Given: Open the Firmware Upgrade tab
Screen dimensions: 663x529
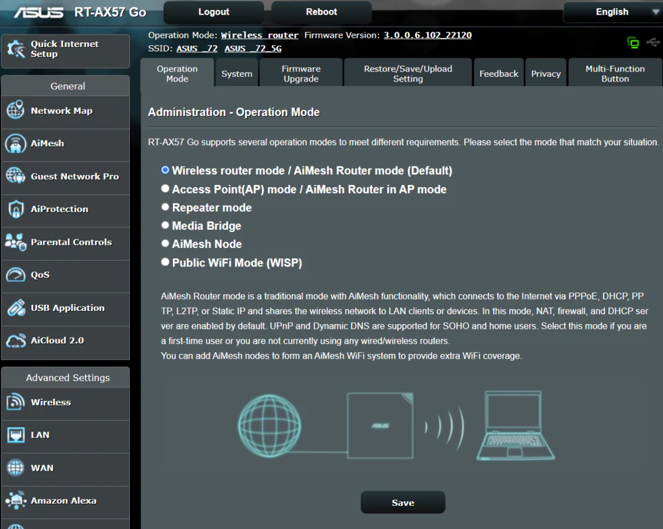Looking at the screenshot, I should click(301, 74).
